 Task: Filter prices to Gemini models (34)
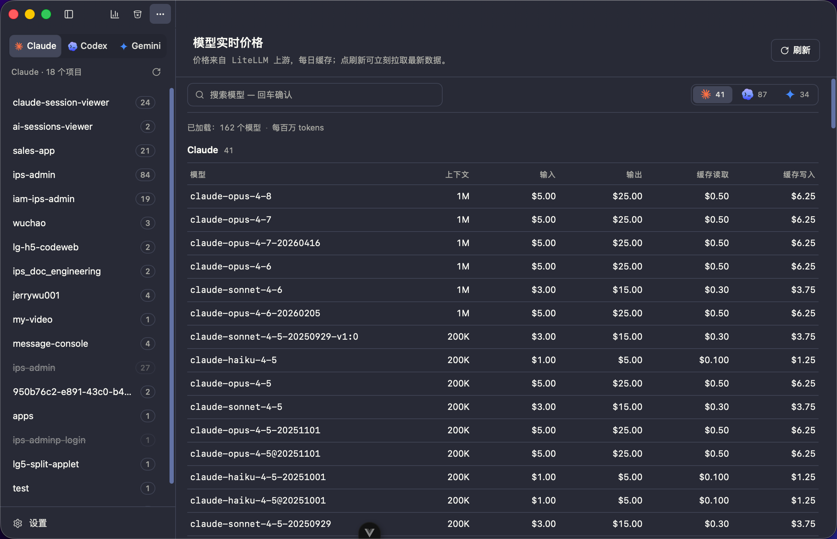click(x=797, y=95)
